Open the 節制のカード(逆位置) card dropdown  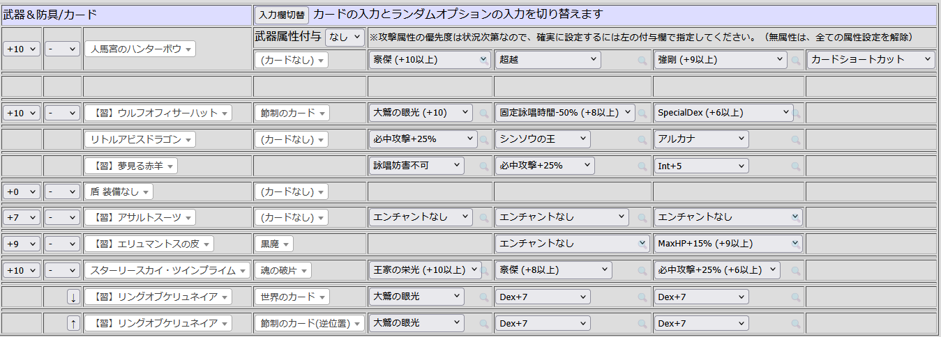309,323
